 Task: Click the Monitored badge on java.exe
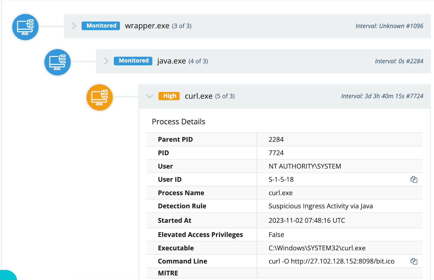133,61
